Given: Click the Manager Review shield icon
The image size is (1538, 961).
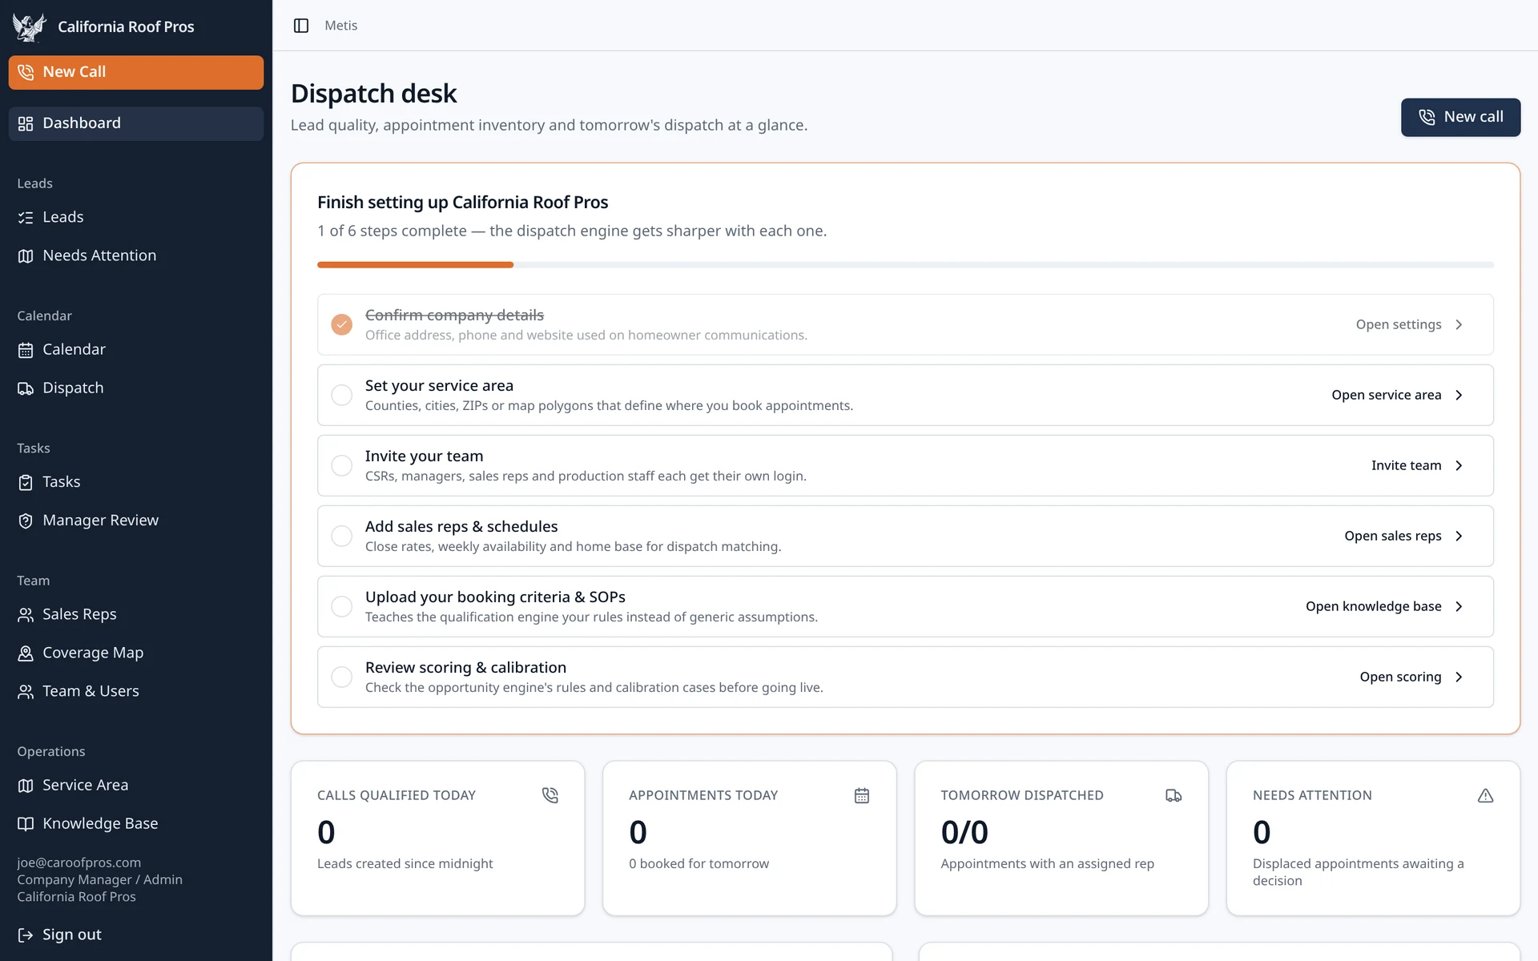Looking at the screenshot, I should click(26, 521).
